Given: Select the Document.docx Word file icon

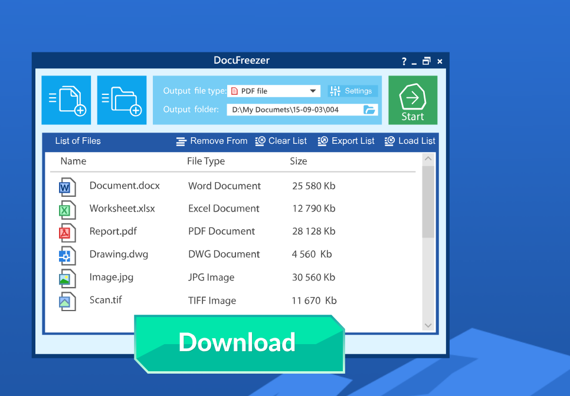Looking at the screenshot, I should click(67, 187).
